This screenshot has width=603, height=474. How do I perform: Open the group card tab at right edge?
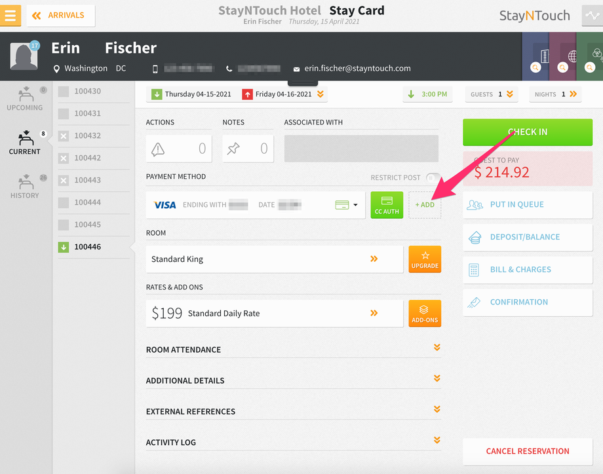pos(589,56)
